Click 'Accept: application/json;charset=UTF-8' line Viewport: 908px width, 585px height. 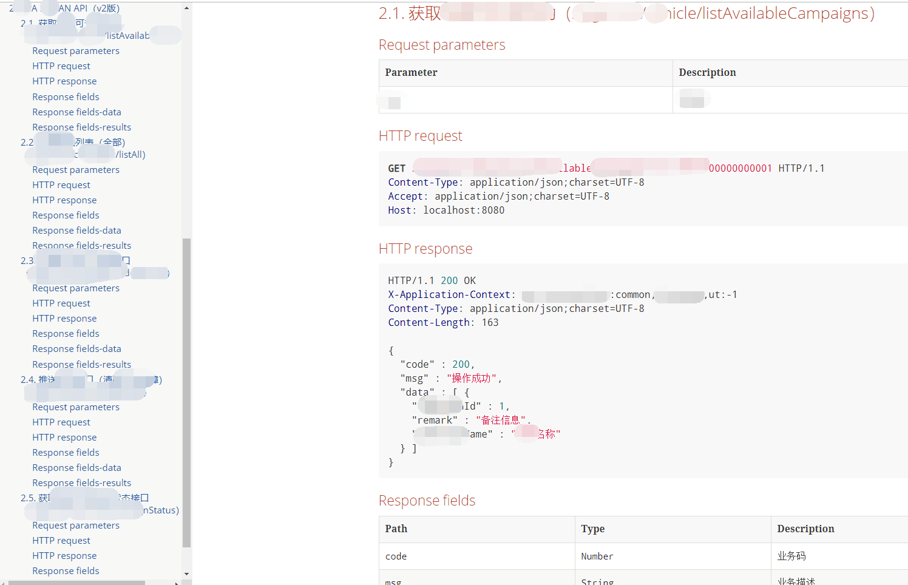coord(499,197)
